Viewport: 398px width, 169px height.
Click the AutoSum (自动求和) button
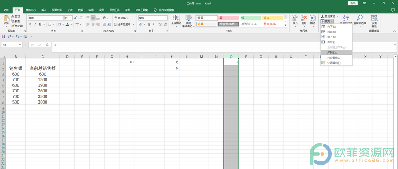coord(328,16)
